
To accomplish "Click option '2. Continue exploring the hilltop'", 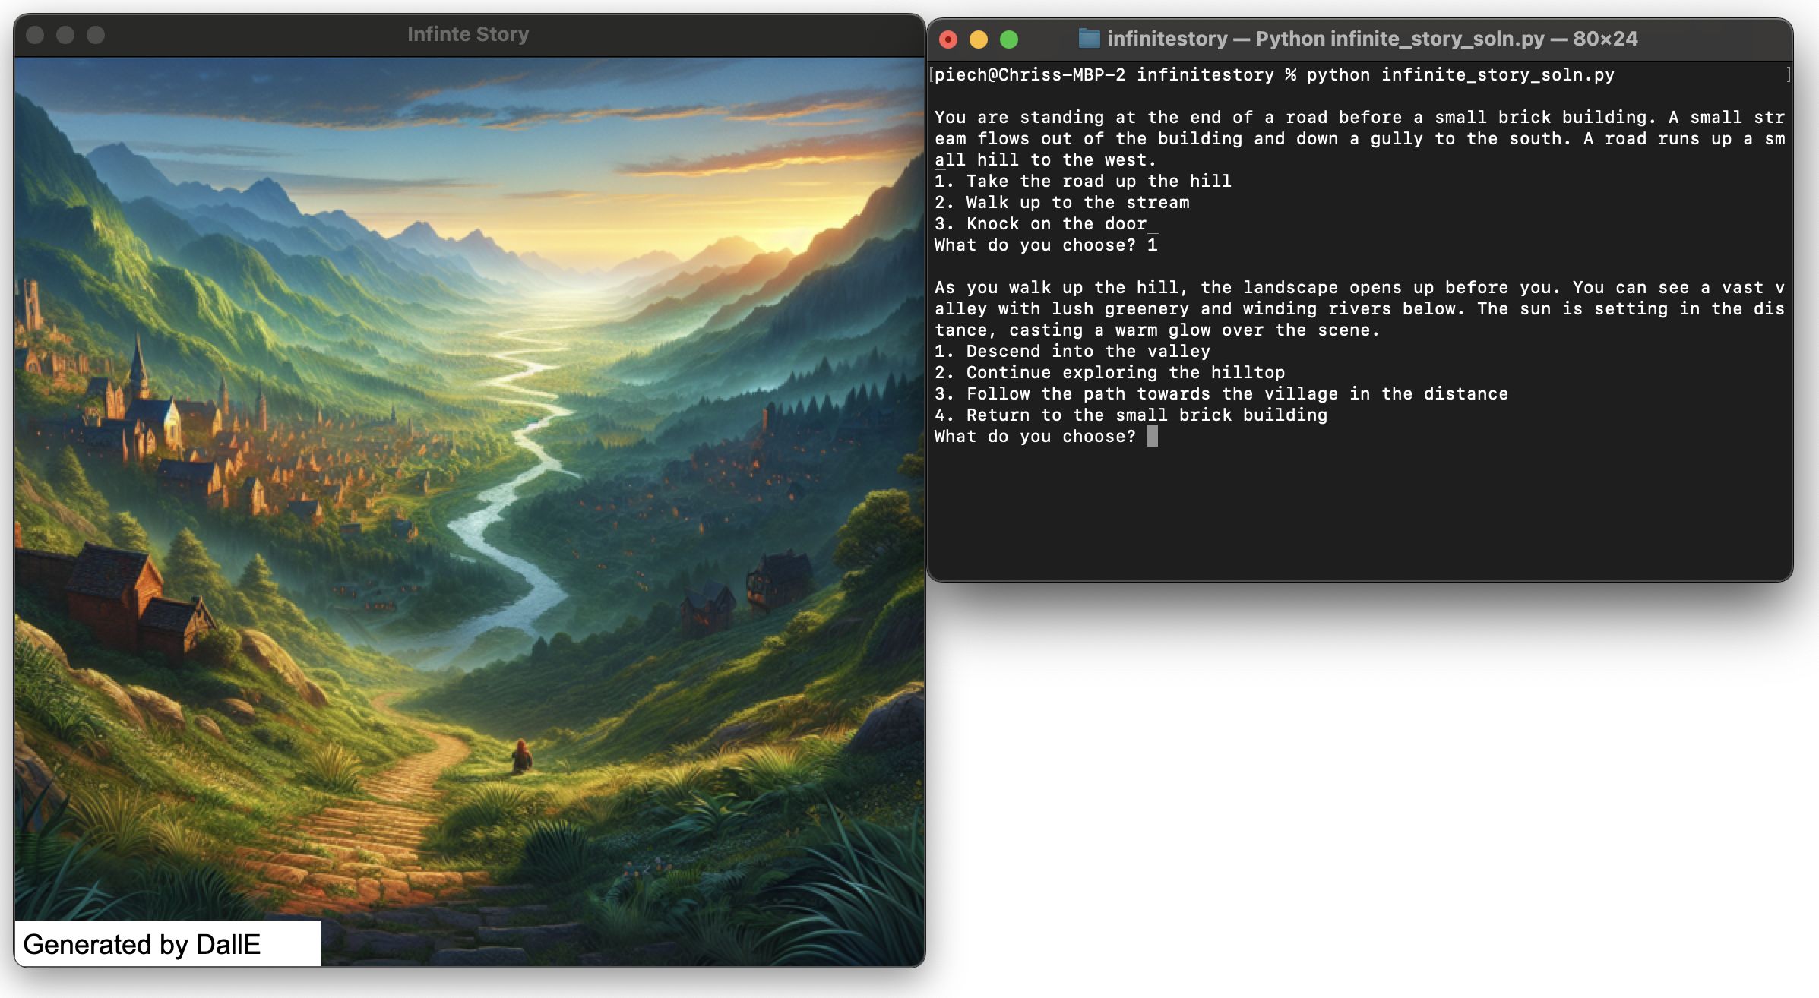I will pyautogui.click(x=1109, y=373).
